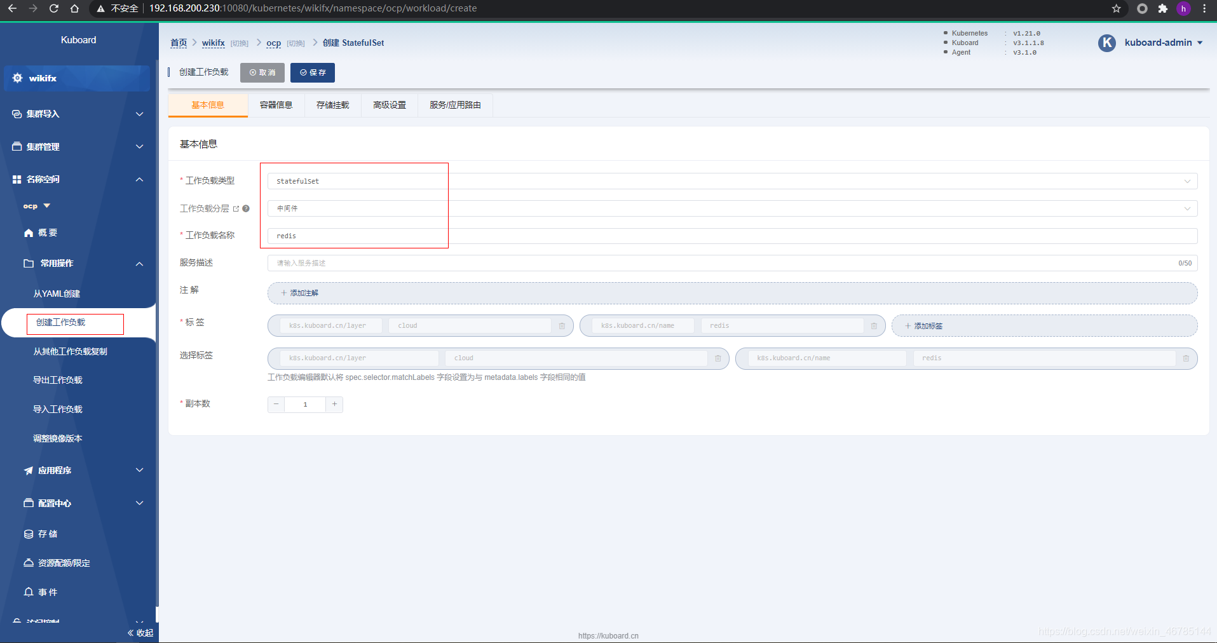This screenshot has width=1217, height=643.
Task: Click the 保存 save button
Action: click(x=313, y=72)
